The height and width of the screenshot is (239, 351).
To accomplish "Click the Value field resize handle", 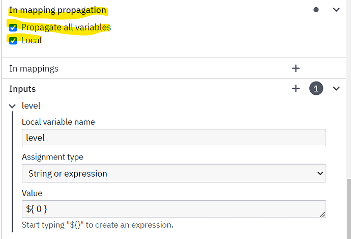I will 323,215.
